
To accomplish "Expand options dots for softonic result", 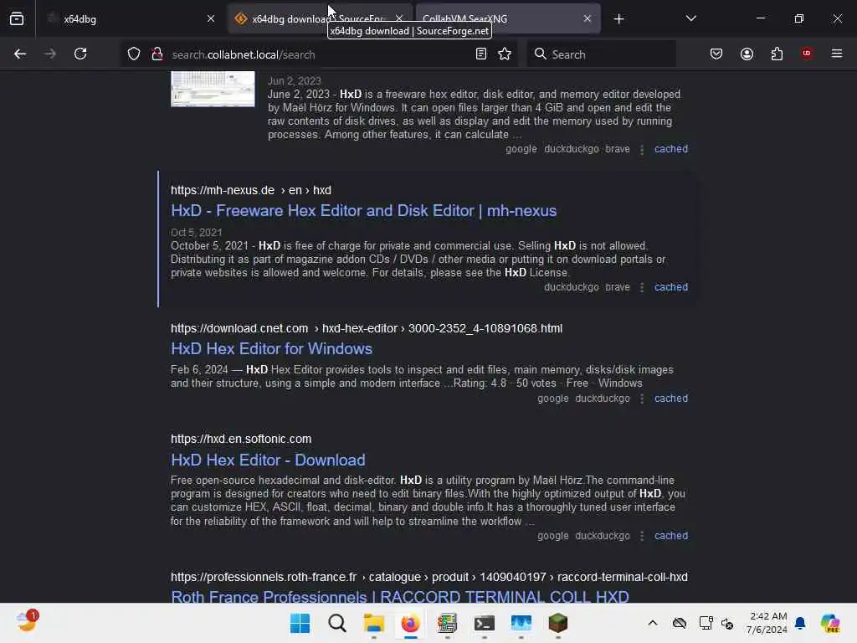I will (x=642, y=536).
